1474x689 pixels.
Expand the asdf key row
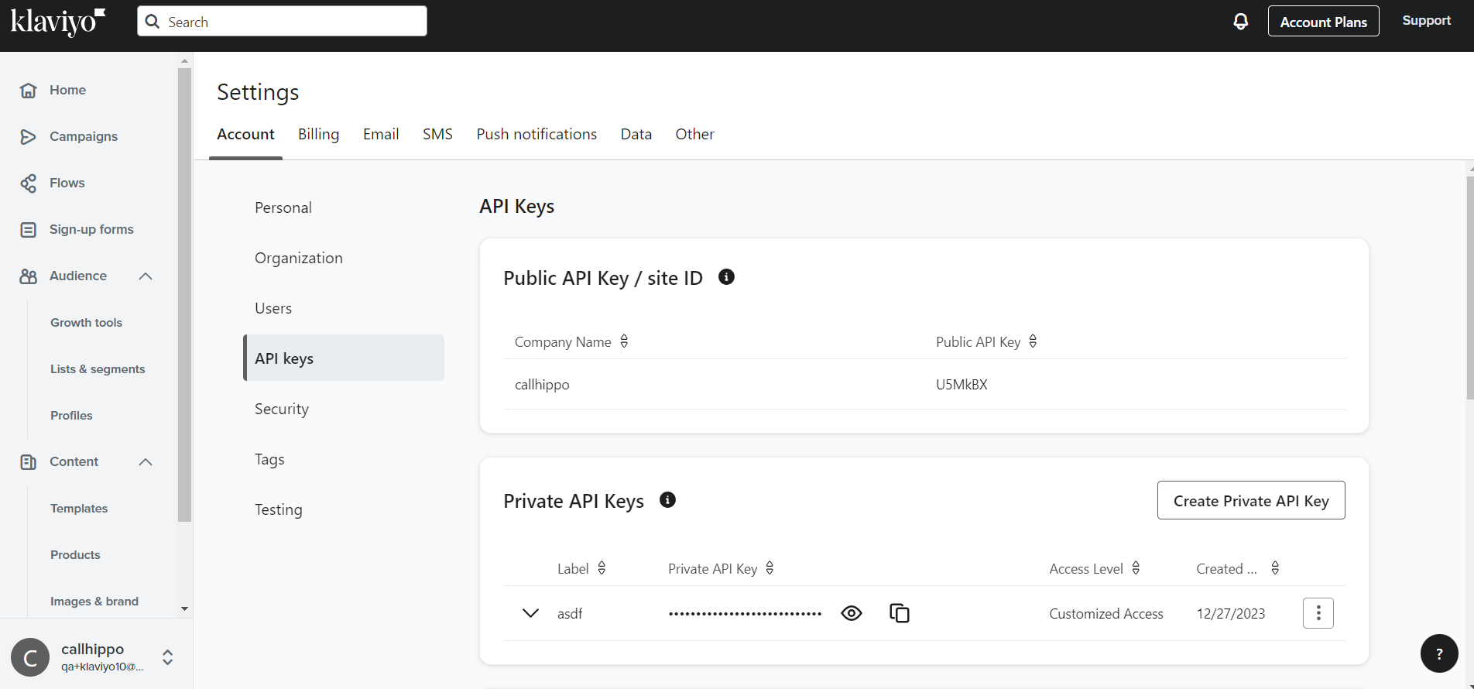(530, 613)
